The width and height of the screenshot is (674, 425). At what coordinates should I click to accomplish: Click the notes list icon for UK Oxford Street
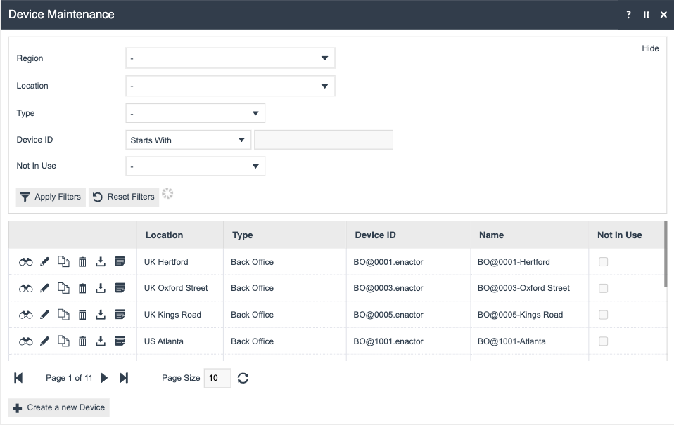120,288
